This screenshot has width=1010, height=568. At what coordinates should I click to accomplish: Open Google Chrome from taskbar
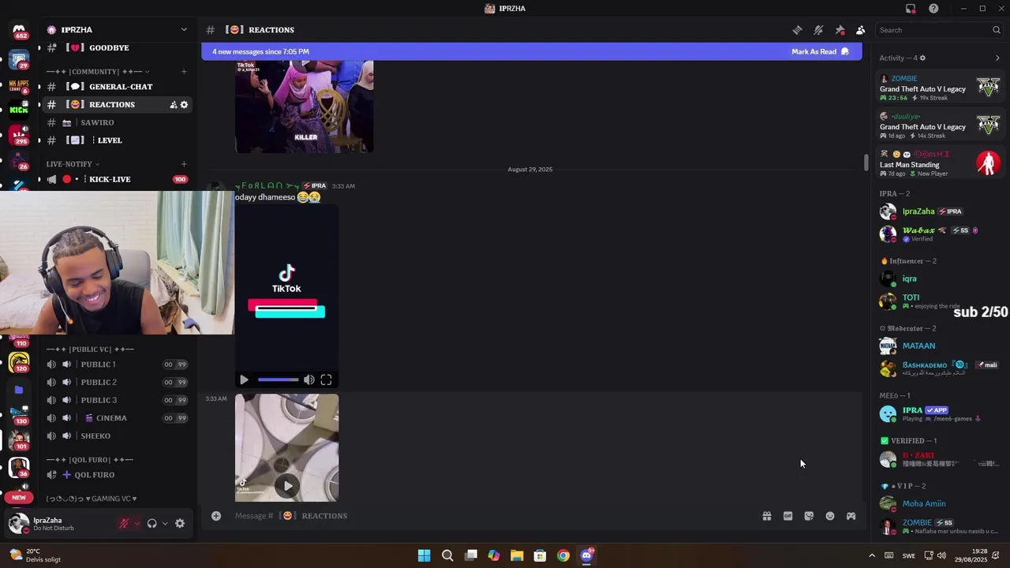coord(563,555)
